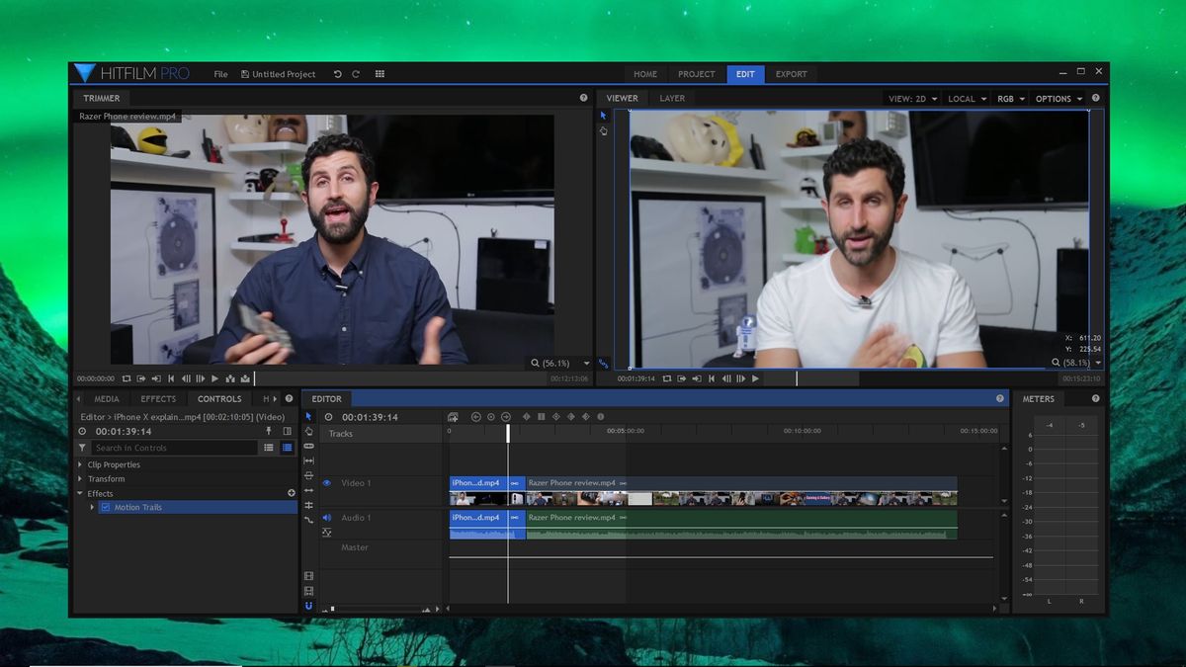Image resolution: width=1186 pixels, height=667 pixels.
Task: Switch to the EXPORT tab
Action: tap(791, 74)
